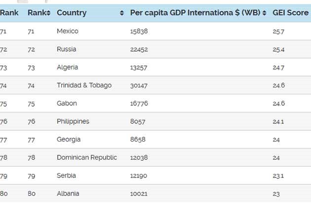Select the Mexico row
The width and height of the screenshot is (311, 205).
155,31
